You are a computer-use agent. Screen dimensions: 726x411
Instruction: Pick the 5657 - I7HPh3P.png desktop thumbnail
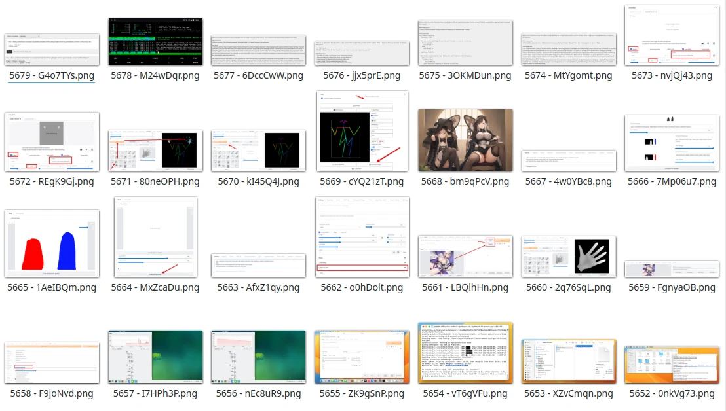pyautogui.click(x=155, y=357)
